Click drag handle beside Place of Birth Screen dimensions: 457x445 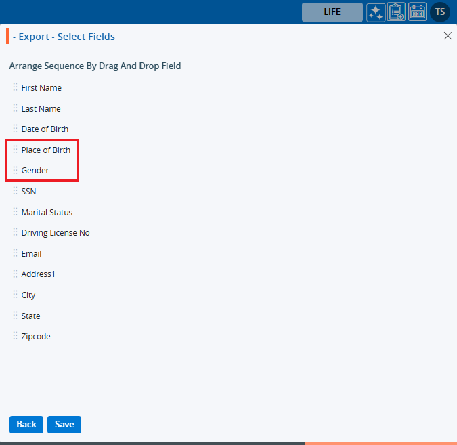click(x=15, y=150)
